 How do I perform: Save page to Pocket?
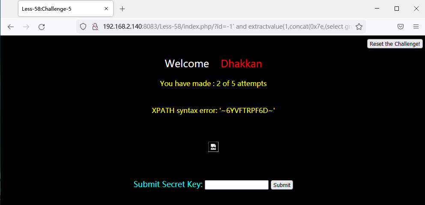401,27
